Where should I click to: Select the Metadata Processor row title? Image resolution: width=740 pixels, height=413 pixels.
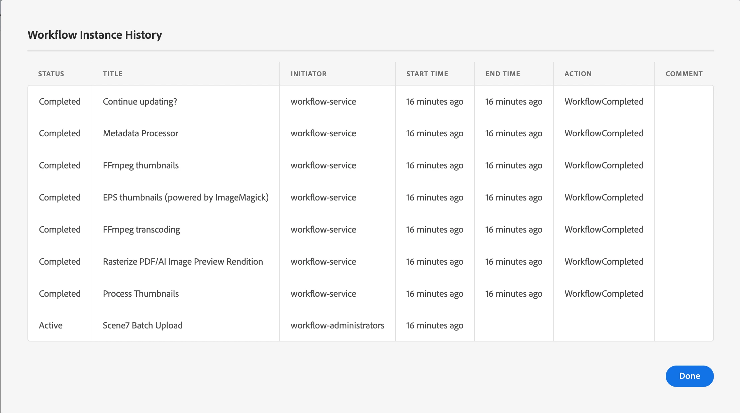[141, 133]
